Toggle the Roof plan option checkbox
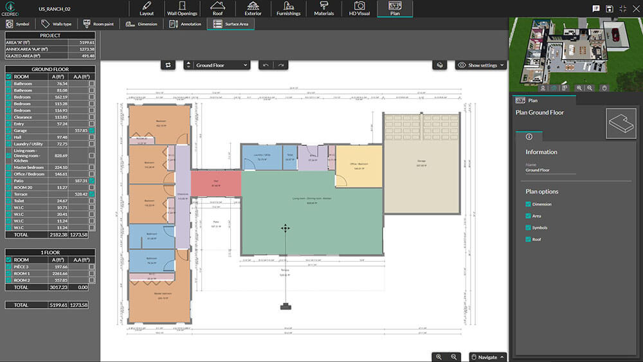 click(529, 239)
